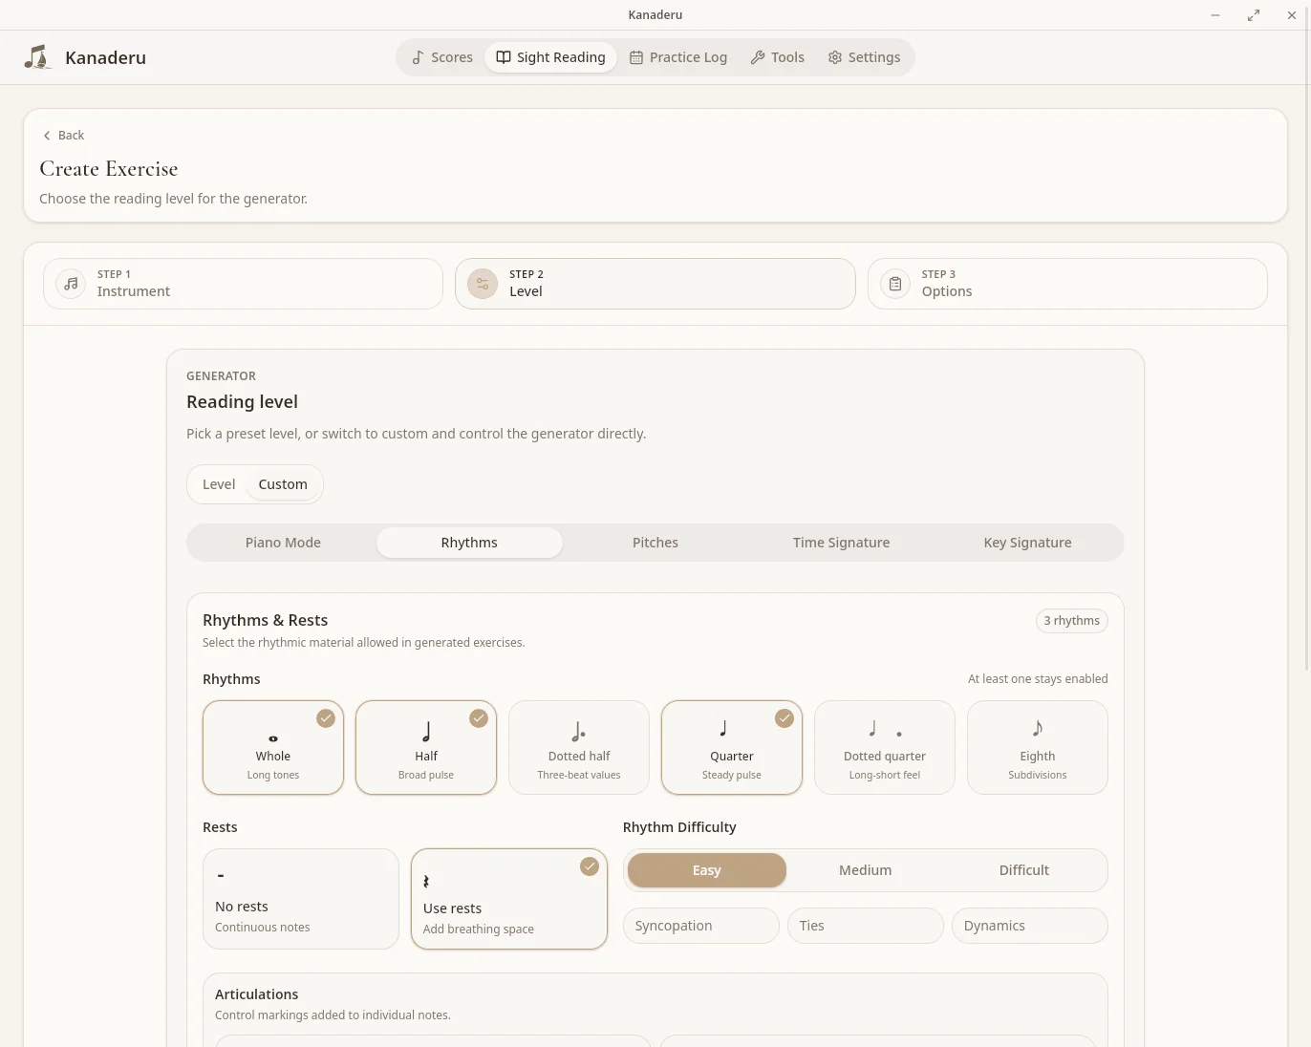This screenshot has width=1311, height=1047.
Task: Click the whole note symbol
Action: pyautogui.click(x=273, y=738)
